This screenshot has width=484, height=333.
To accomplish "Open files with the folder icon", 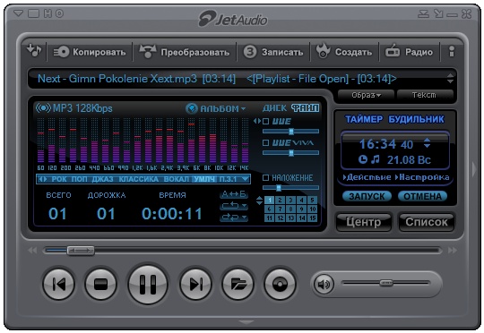I will [x=238, y=284].
